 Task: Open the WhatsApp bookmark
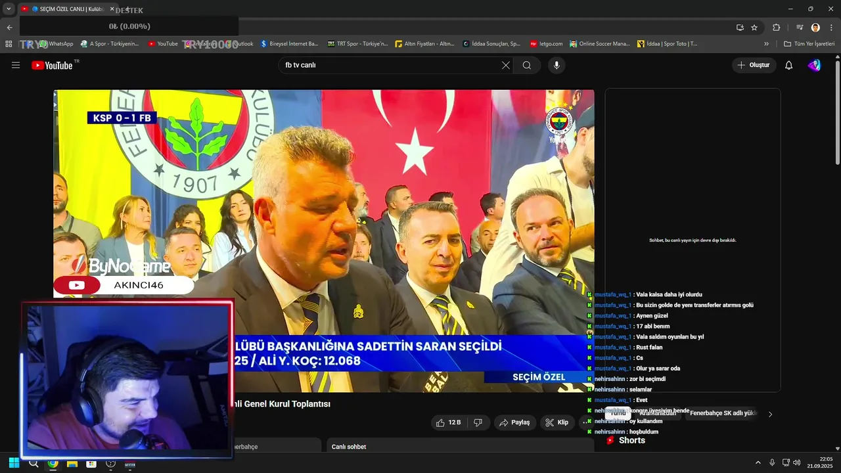pyautogui.click(x=57, y=44)
